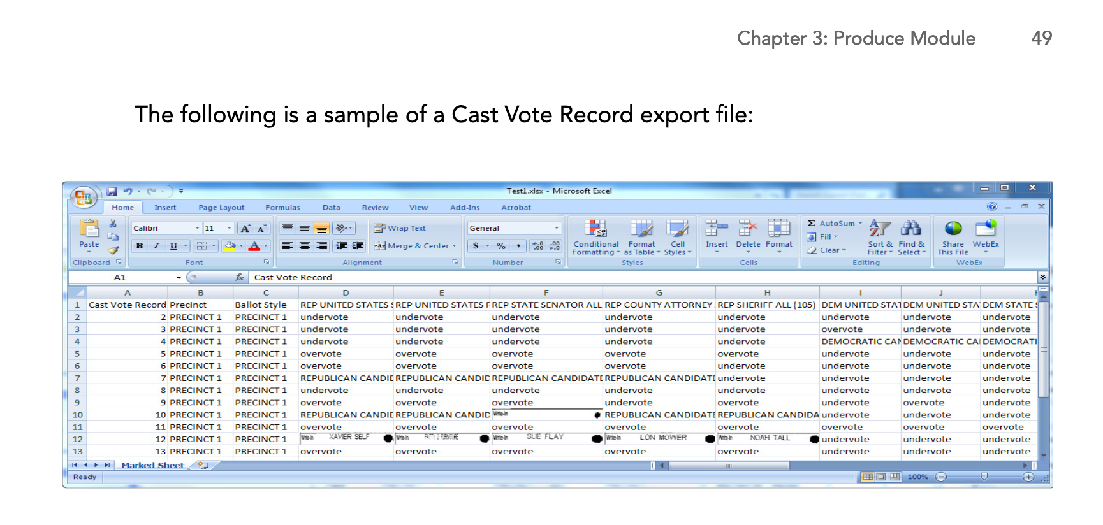Click the Insert cells icon

point(717,229)
